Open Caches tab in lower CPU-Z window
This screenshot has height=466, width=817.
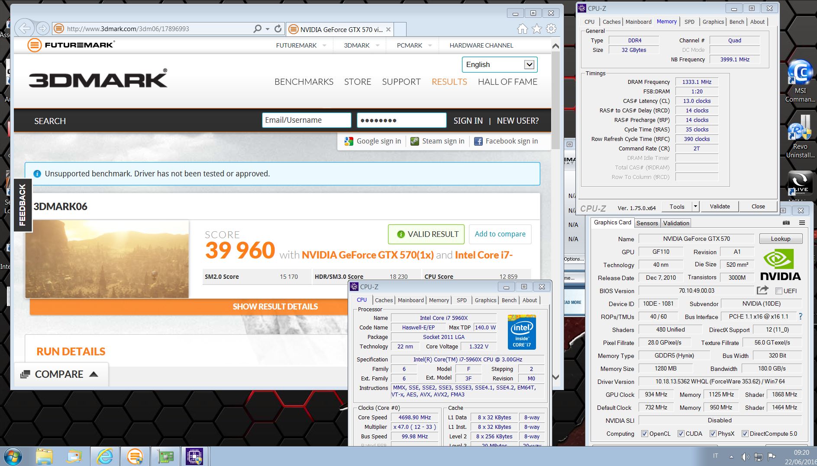click(384, 300)
